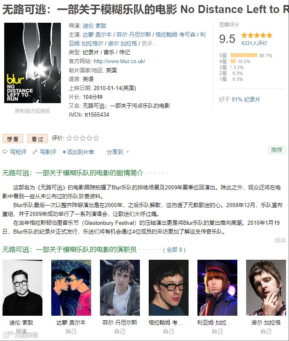Mark the film as 看过

point(37,139)
